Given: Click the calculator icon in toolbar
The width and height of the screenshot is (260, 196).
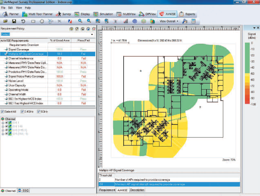Looking at the screenshot, I should [x=194, y=21].
